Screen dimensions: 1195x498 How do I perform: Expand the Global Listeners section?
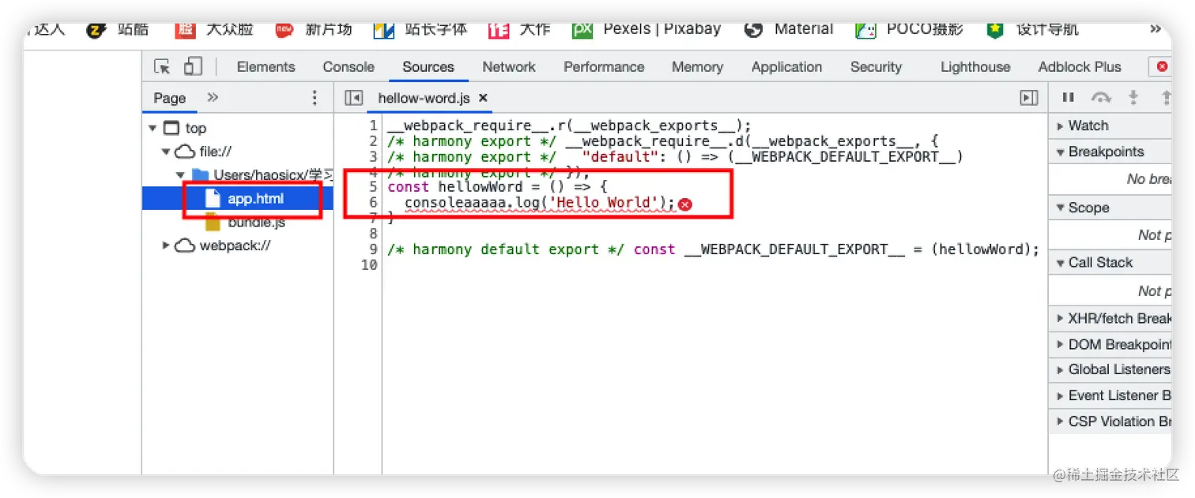tap(1110, 369)
